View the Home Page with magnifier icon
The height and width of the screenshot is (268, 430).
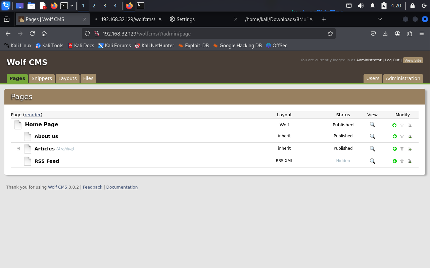pyautogui.click(x=372, y=125)
